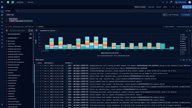The image size is (192, 108).
Task: Check the row with Deleted offset index message
Action: click(x=36, y=76)
